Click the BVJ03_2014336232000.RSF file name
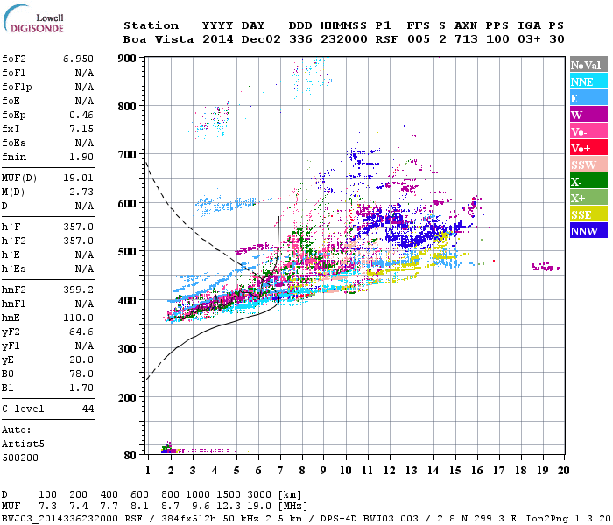Viewport: 613px width, 525px height. click(72, 519)
